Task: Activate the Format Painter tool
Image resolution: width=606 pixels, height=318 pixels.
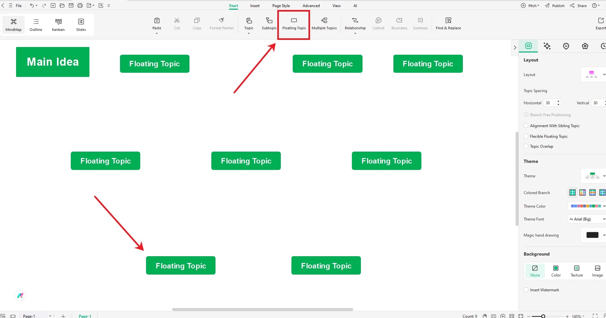Action: point(222,24)
